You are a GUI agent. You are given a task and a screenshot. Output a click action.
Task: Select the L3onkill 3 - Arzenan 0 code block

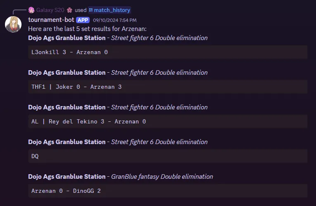168,52
